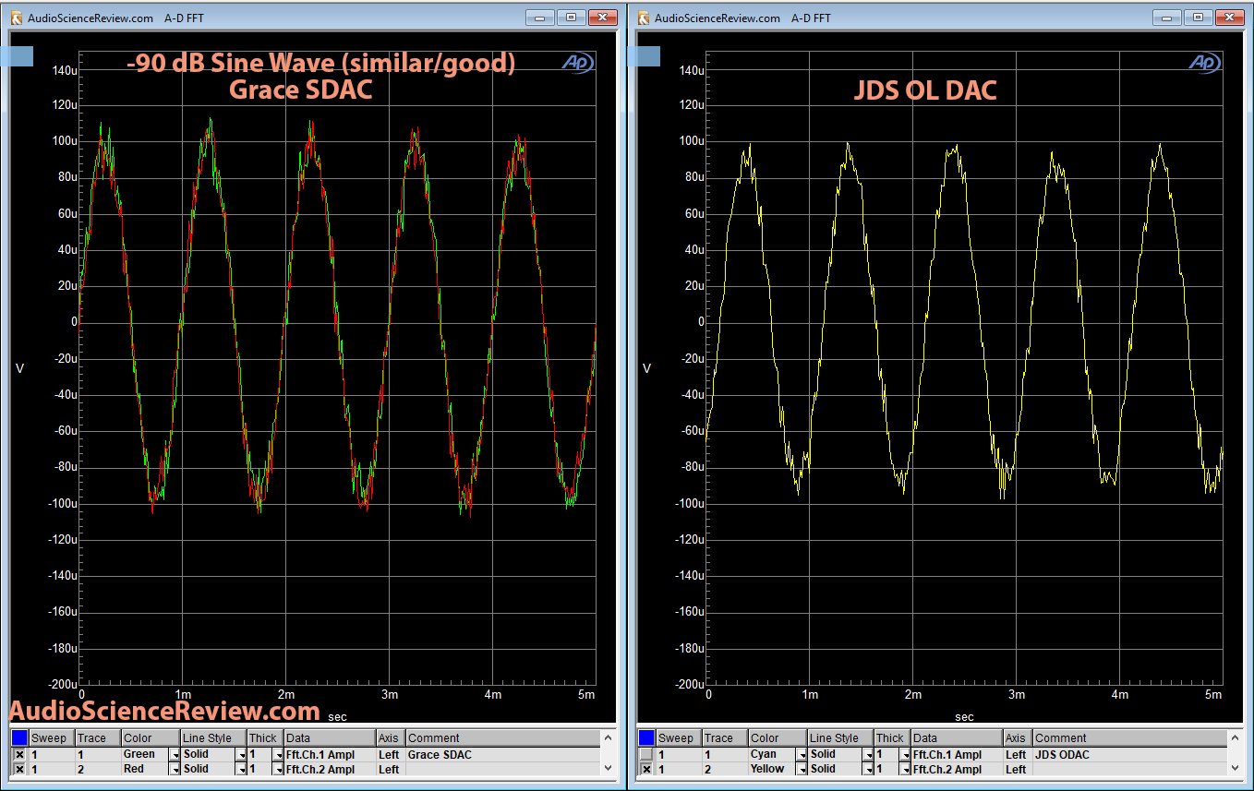Open Line Style dropdown for Yellow trace
1254x791 pixels.
[868, 769]
